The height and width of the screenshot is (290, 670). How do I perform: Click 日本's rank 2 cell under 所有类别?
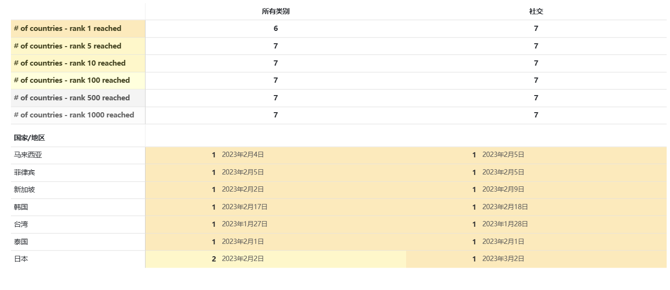point(214,259)
